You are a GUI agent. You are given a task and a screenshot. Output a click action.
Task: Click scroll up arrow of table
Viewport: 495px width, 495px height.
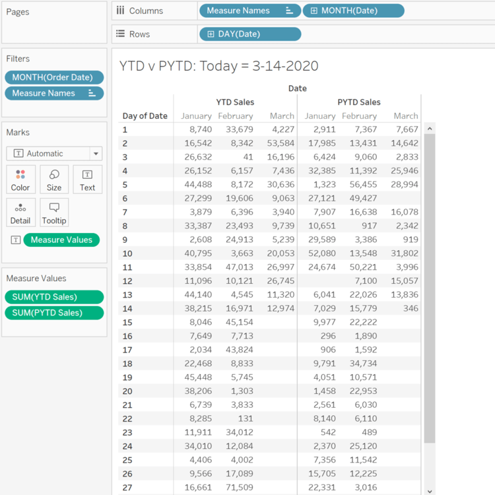(x=430, y=129)
